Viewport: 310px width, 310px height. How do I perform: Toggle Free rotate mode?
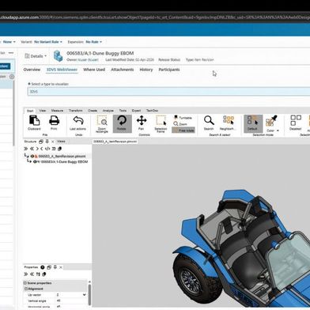click(183, 130)
